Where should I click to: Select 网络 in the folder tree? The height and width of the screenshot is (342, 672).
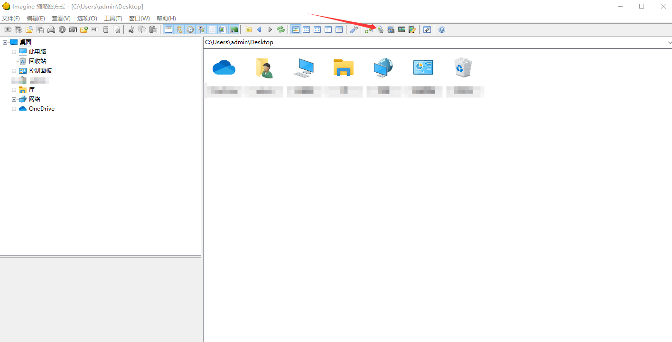35,99
